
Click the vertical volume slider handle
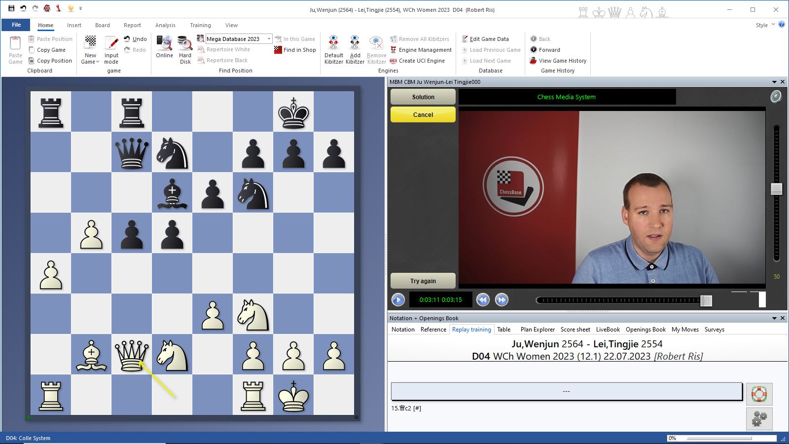(777, 188)
